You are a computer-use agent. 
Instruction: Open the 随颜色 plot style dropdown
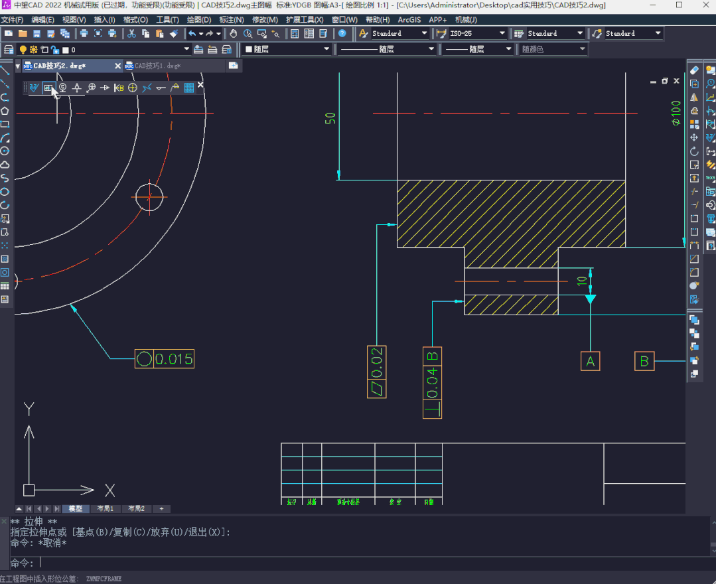(582, 50)
